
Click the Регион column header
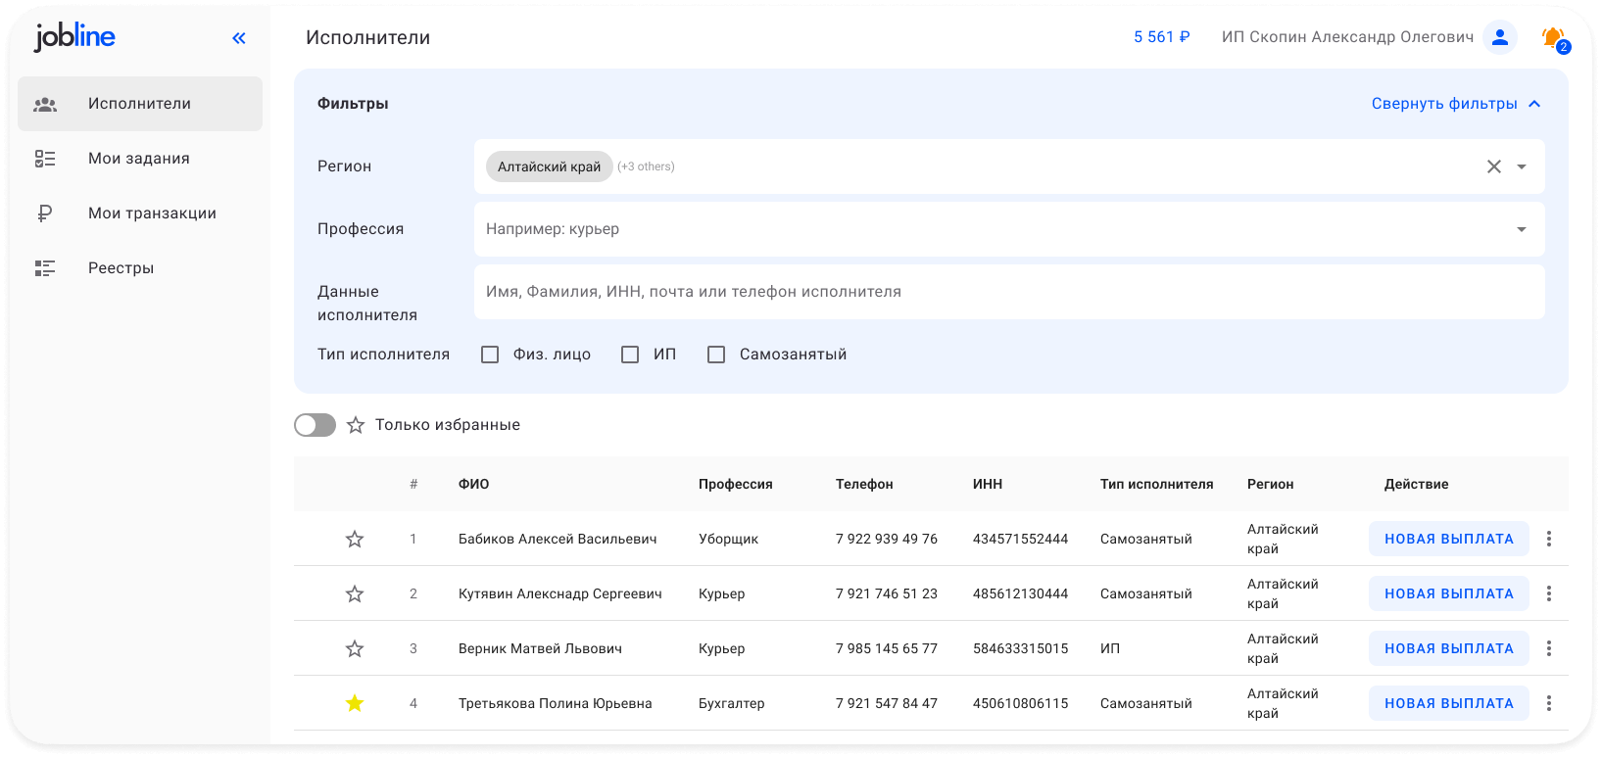1271,484
